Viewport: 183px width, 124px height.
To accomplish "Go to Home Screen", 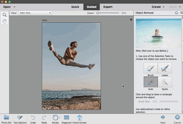I will pos(79,119).
